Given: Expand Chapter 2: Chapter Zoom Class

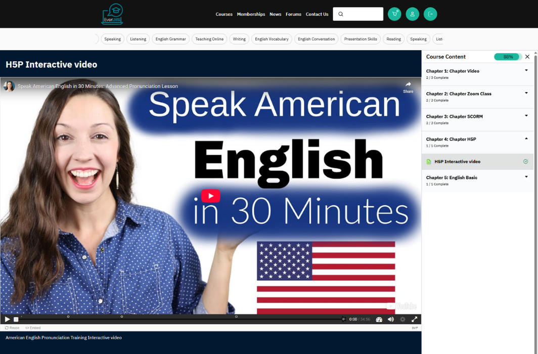Looking at the screenshot, I should click(526, 94).
